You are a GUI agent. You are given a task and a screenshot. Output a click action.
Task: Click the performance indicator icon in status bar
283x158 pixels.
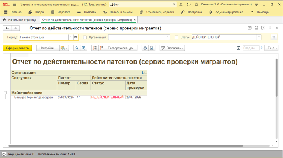point(4,154)
